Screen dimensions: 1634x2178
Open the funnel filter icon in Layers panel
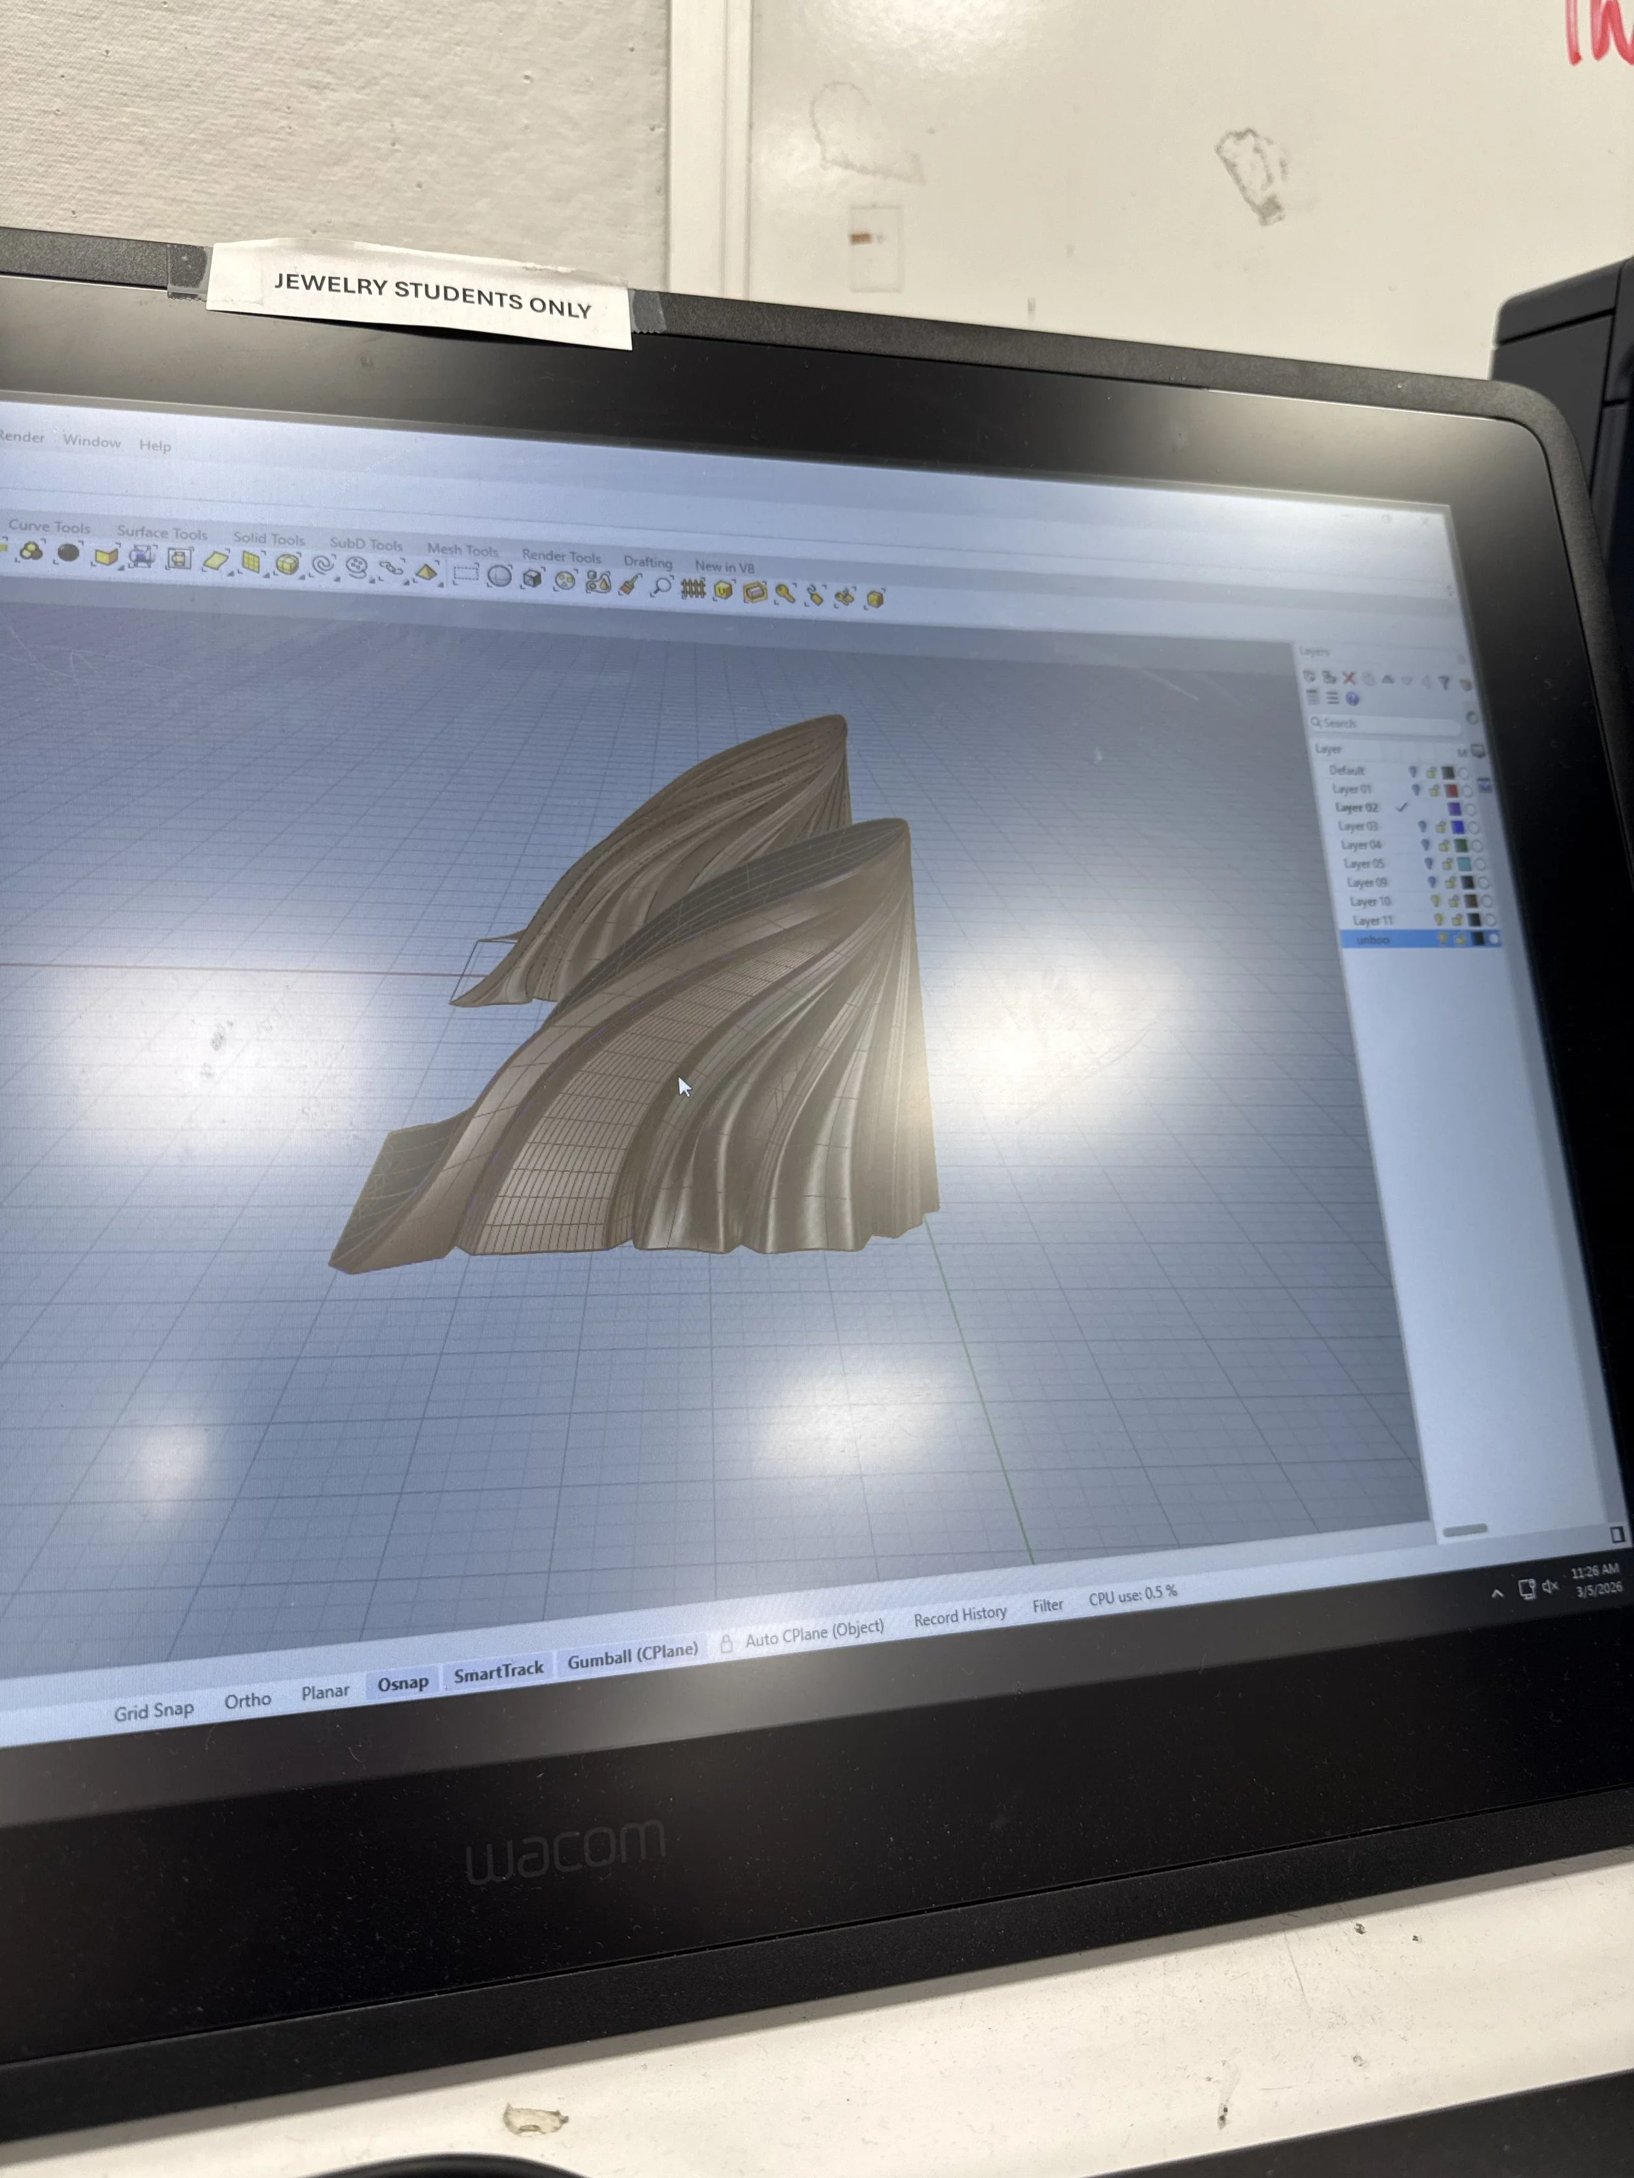coord(1445,682)
